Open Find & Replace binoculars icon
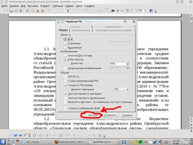The image size is (193, 145). coord(113,11)
